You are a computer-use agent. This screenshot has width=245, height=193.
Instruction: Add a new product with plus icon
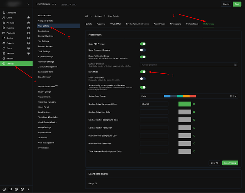[29, 23]
